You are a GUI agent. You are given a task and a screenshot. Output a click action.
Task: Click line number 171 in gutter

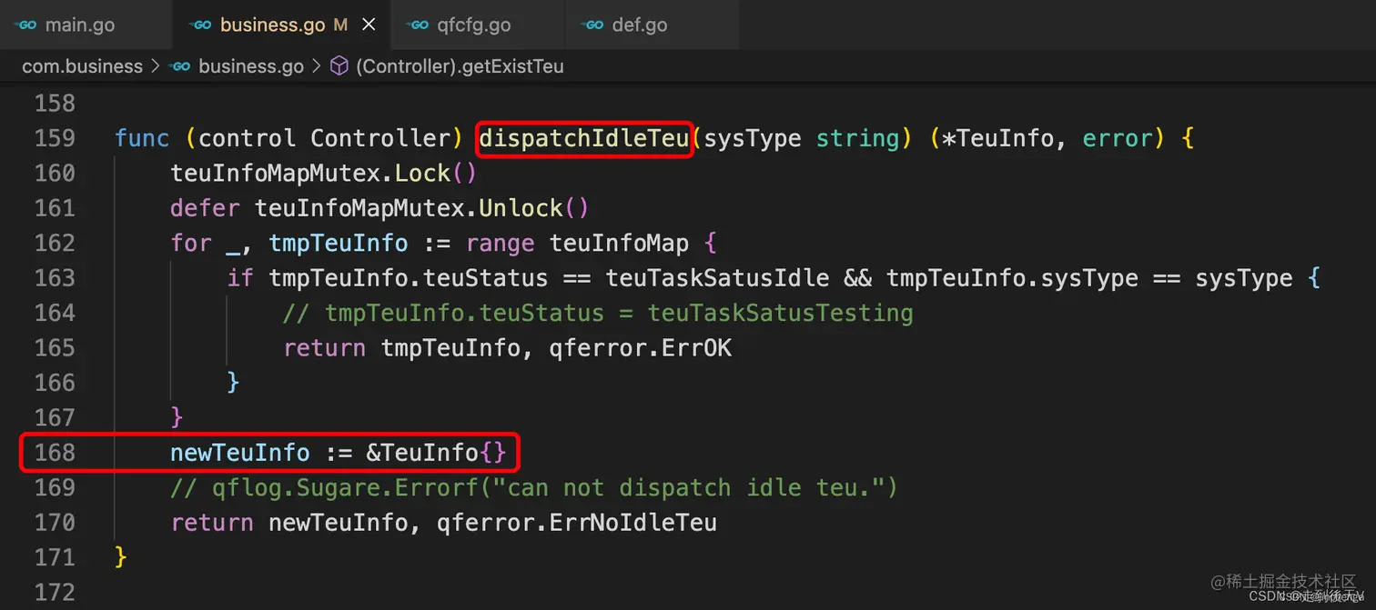coord(55,557)
